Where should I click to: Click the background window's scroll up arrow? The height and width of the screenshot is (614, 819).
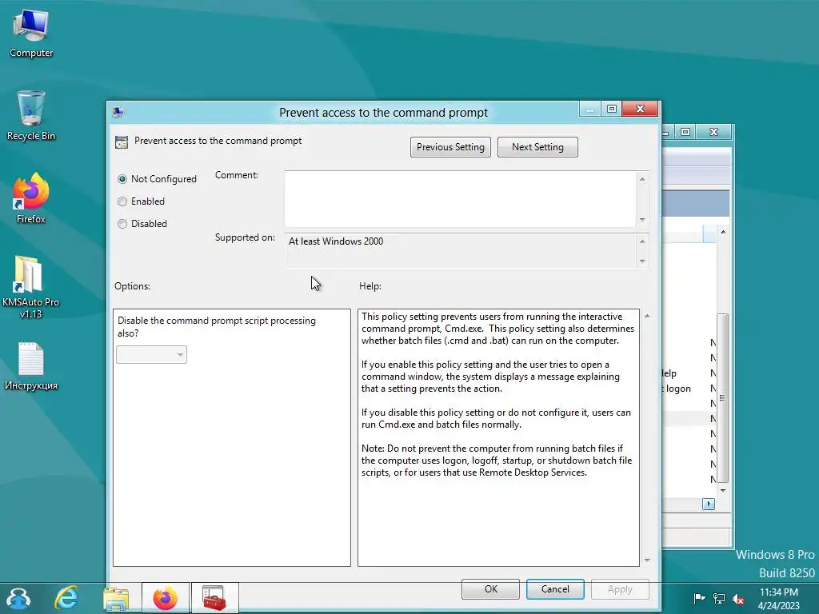(723, 232)
